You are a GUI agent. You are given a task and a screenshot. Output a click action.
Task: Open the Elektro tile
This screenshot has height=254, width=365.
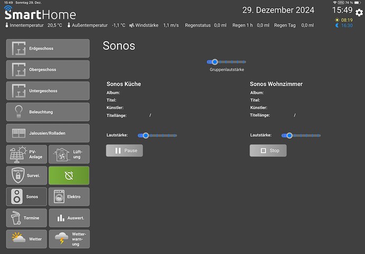(69, 196)
